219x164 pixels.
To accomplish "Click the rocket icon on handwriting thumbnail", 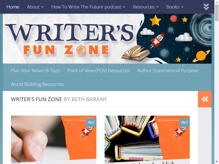I will (86, 131).
